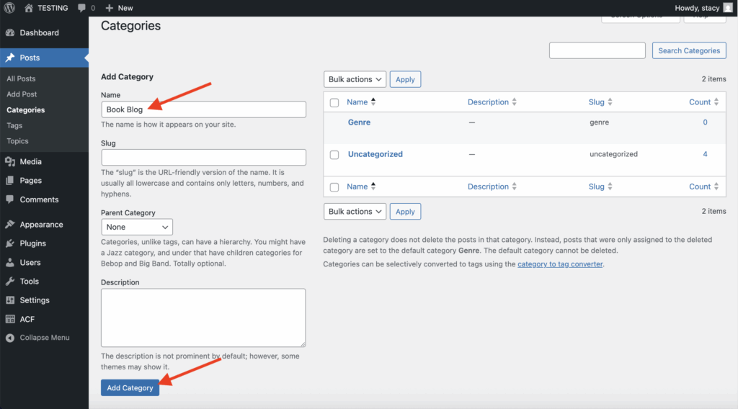The height and width of the screenshot is (409, 738).
Task: Click the Plugins plug icon
Action: tap(10, 243)
